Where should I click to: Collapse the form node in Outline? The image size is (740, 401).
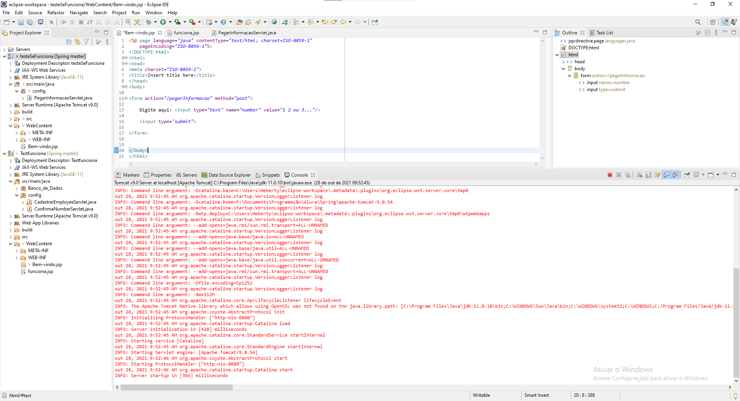(569, 76)
